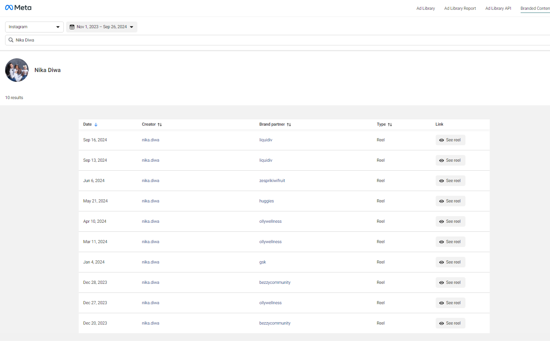Go to Ad Library API tab
This screenshot has width=550, height=341.
pyautogui.click(x=498, y=8)
